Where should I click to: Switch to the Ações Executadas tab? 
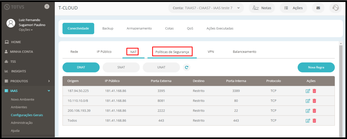(220, 28)
